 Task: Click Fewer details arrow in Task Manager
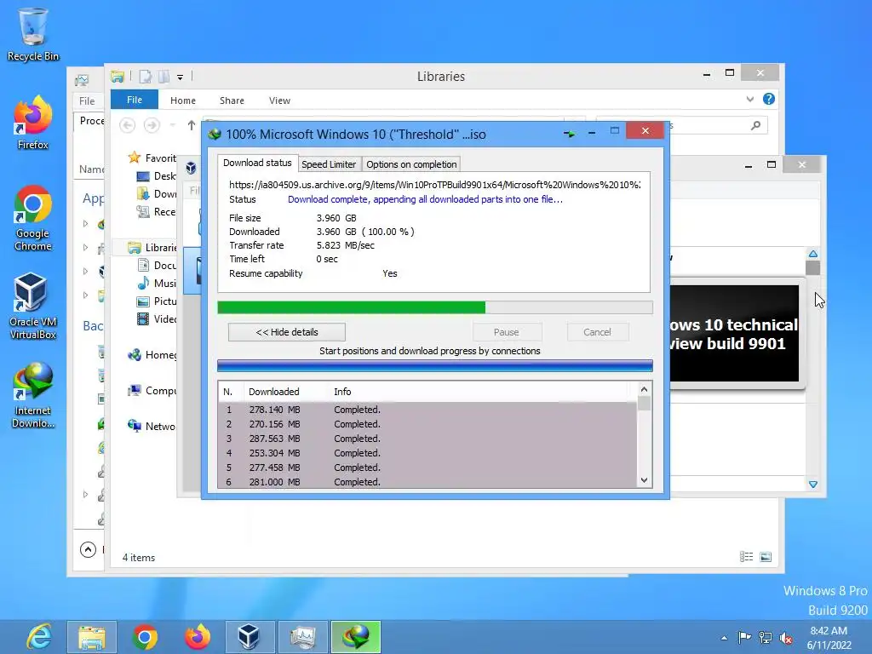88,549
